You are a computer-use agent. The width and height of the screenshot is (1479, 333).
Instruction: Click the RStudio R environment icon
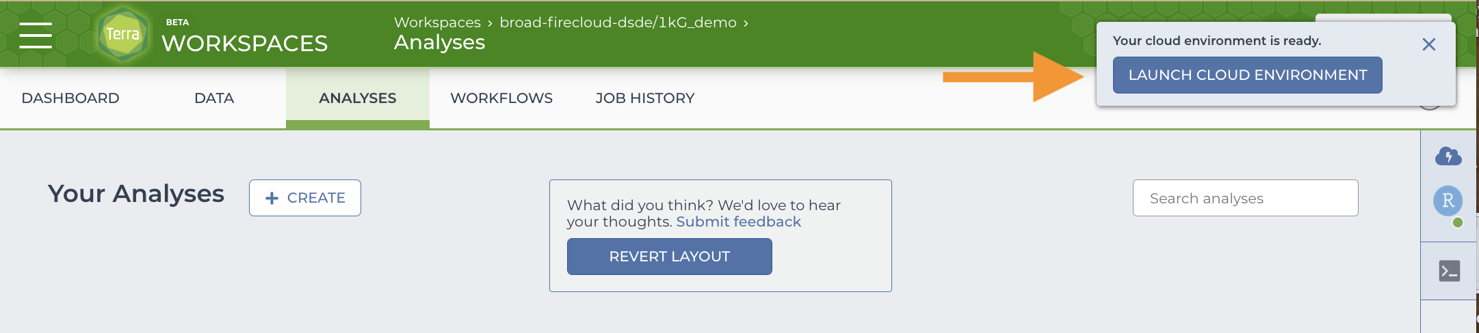1448,201
